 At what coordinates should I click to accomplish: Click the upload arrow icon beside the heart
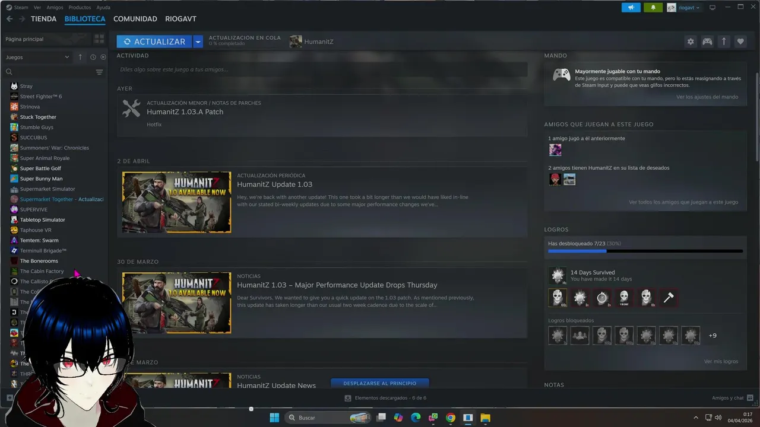tap(724, 42)
